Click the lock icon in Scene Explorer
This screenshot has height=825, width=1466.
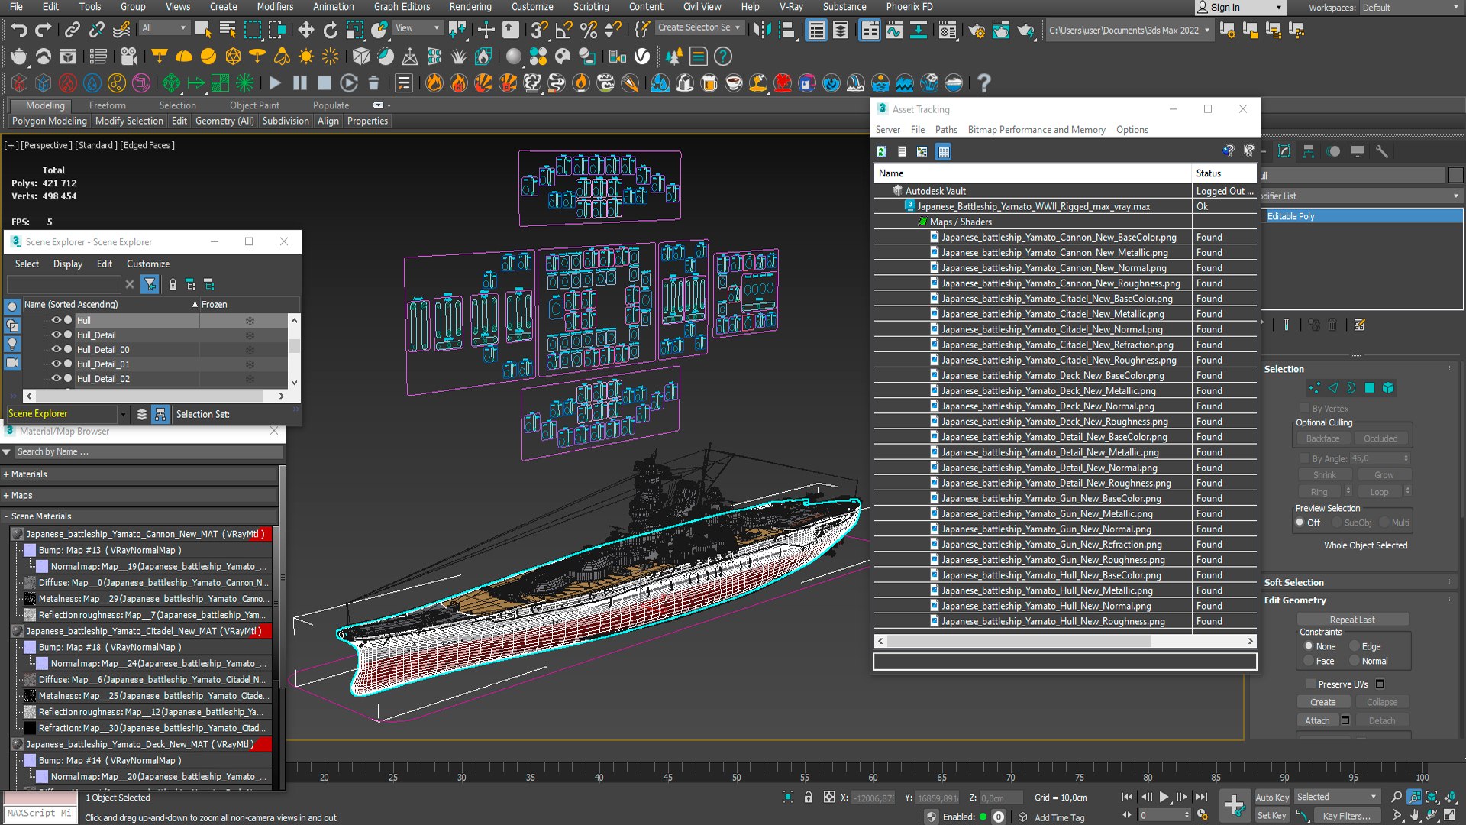(173, 284)
